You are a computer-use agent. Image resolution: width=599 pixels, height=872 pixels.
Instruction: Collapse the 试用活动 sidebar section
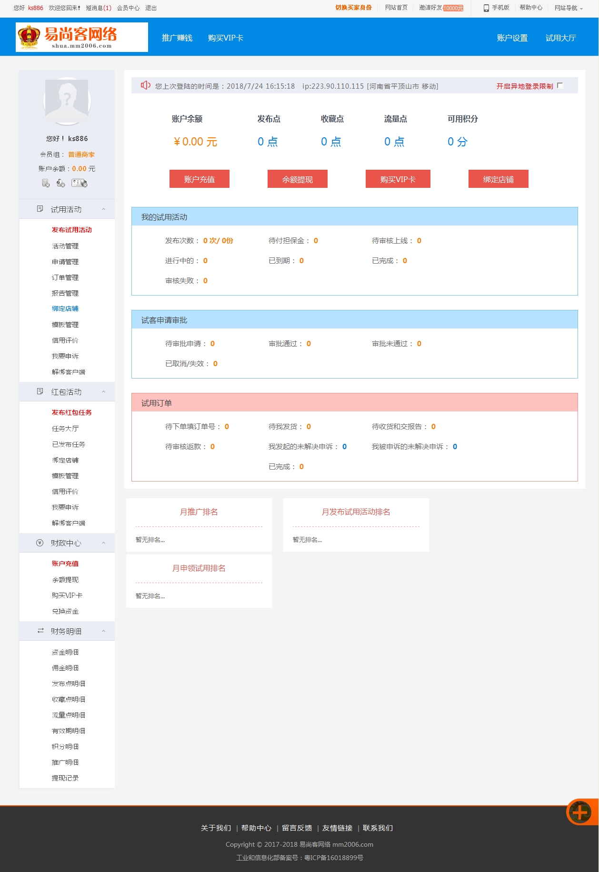tap(103, 209)
